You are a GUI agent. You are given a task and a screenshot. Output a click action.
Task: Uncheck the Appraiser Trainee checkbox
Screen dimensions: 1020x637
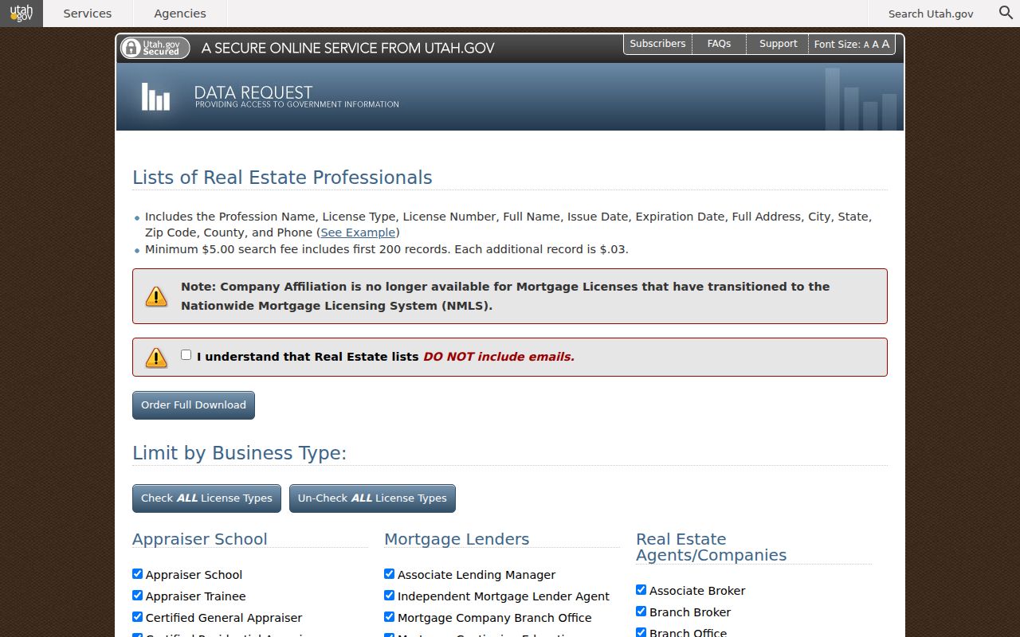[x=137, y=596]
